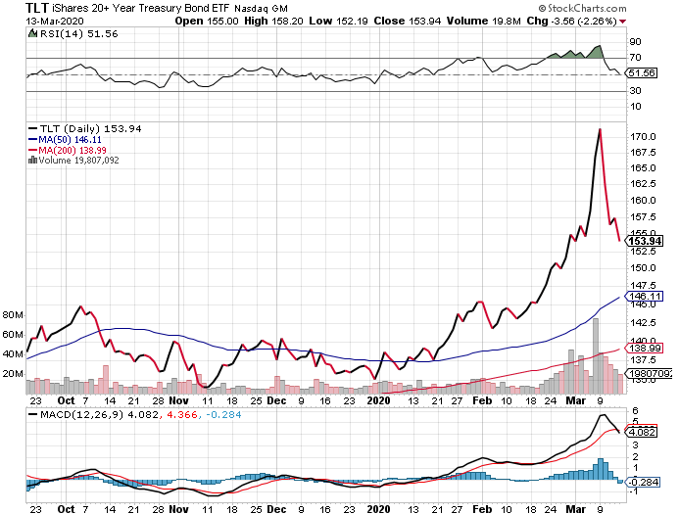Click the 160.0 price axis label
The image size is (679, 514).
click(643, 201)
